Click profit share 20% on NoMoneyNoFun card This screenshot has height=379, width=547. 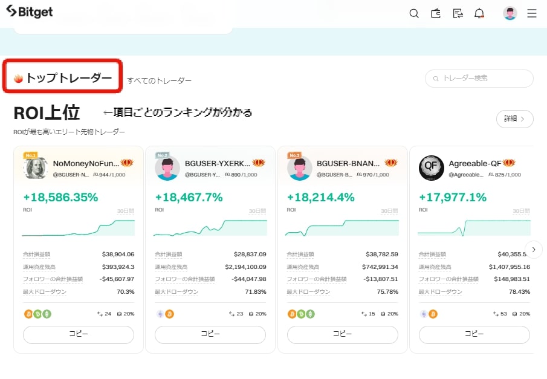point(126,314)
